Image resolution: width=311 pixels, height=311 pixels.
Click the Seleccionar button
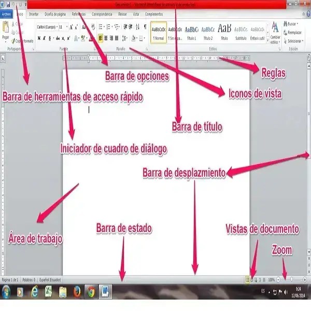pyautogui.click(x=294, y=41)
